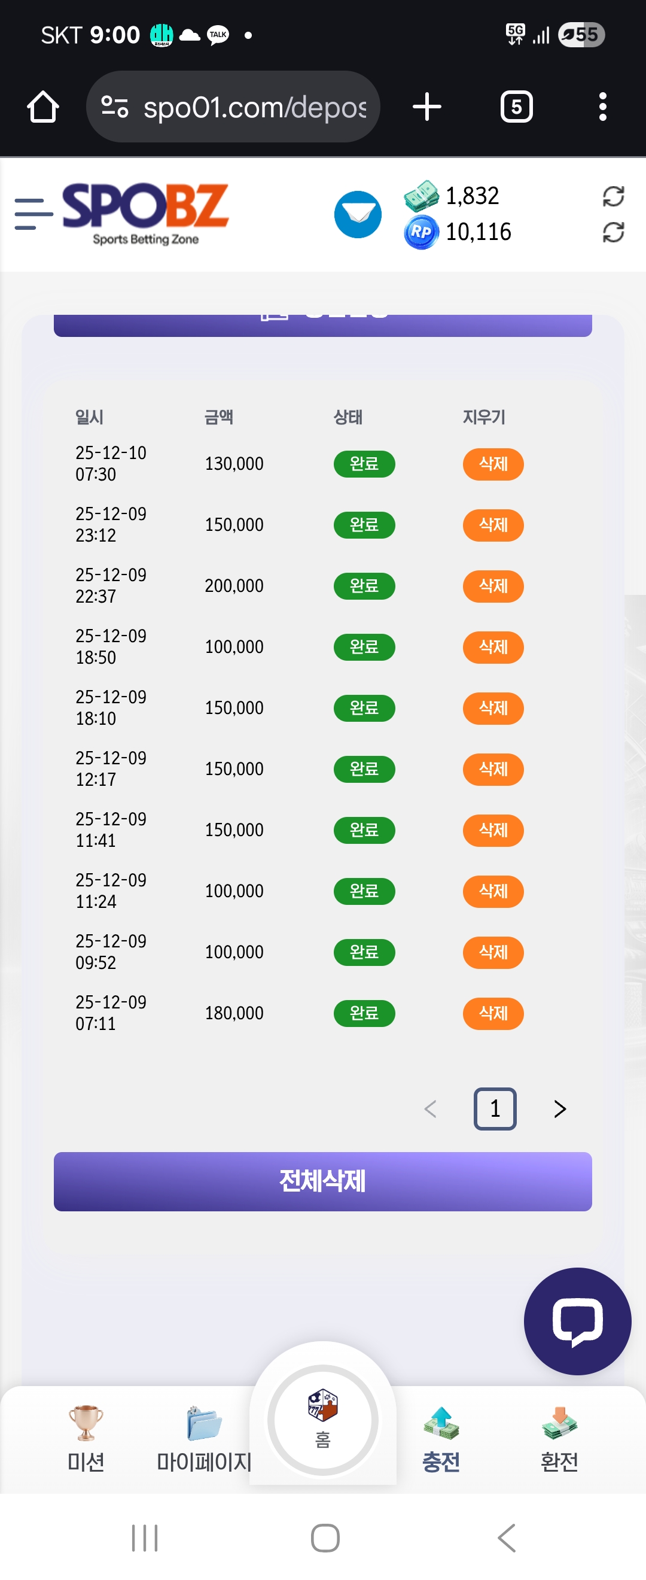The width and height of the screenshot is (646, 1580).
Task: Open the blue message envelope icon
Action: [357, 215]
